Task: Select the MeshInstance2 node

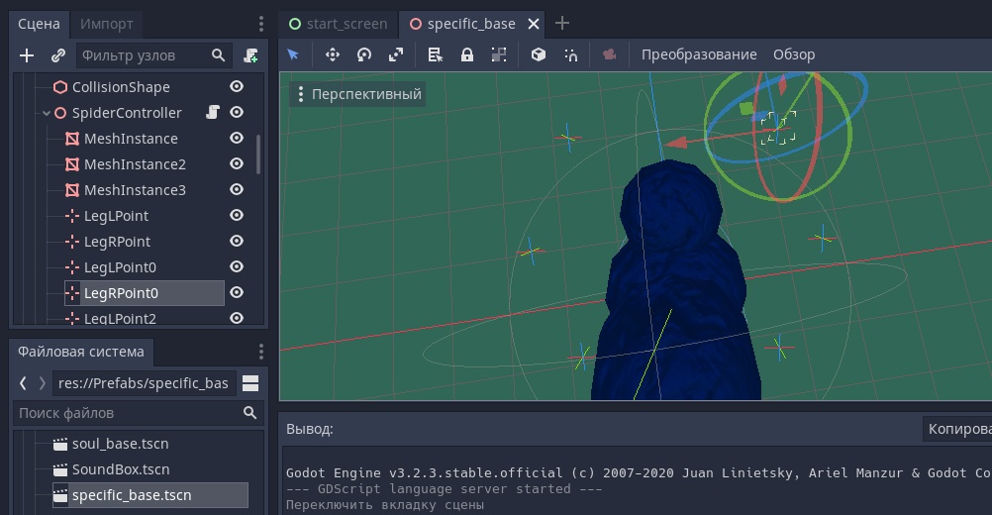Action: tap(135, 164)
